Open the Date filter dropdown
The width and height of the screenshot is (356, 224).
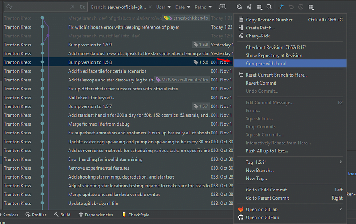click(182, 7)
